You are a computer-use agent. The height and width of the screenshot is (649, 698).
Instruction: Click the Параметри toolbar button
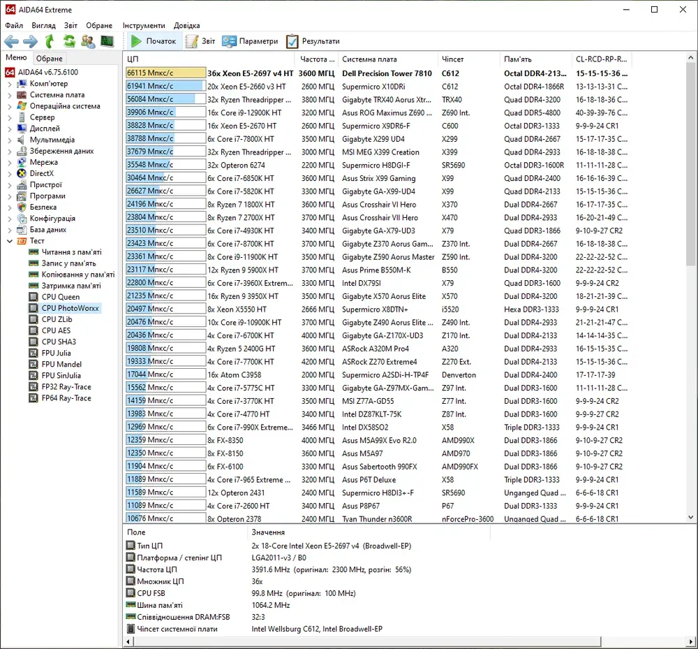tap(250, 41)
